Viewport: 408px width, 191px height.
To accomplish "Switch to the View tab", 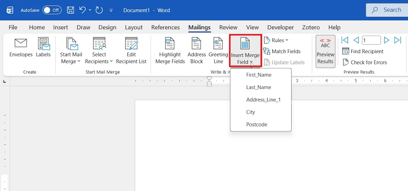I will coord(252,27).
